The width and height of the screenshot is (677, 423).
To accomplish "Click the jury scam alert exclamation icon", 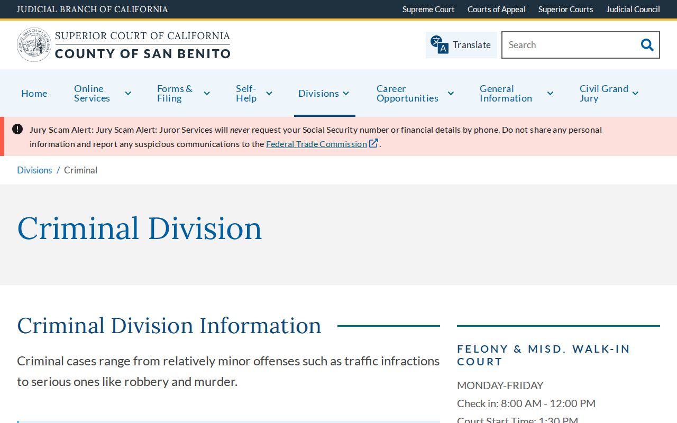I will click(x=17, y=129).
